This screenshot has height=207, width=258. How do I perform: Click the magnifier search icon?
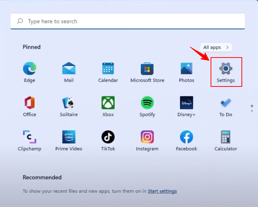[x=20, y=21]
